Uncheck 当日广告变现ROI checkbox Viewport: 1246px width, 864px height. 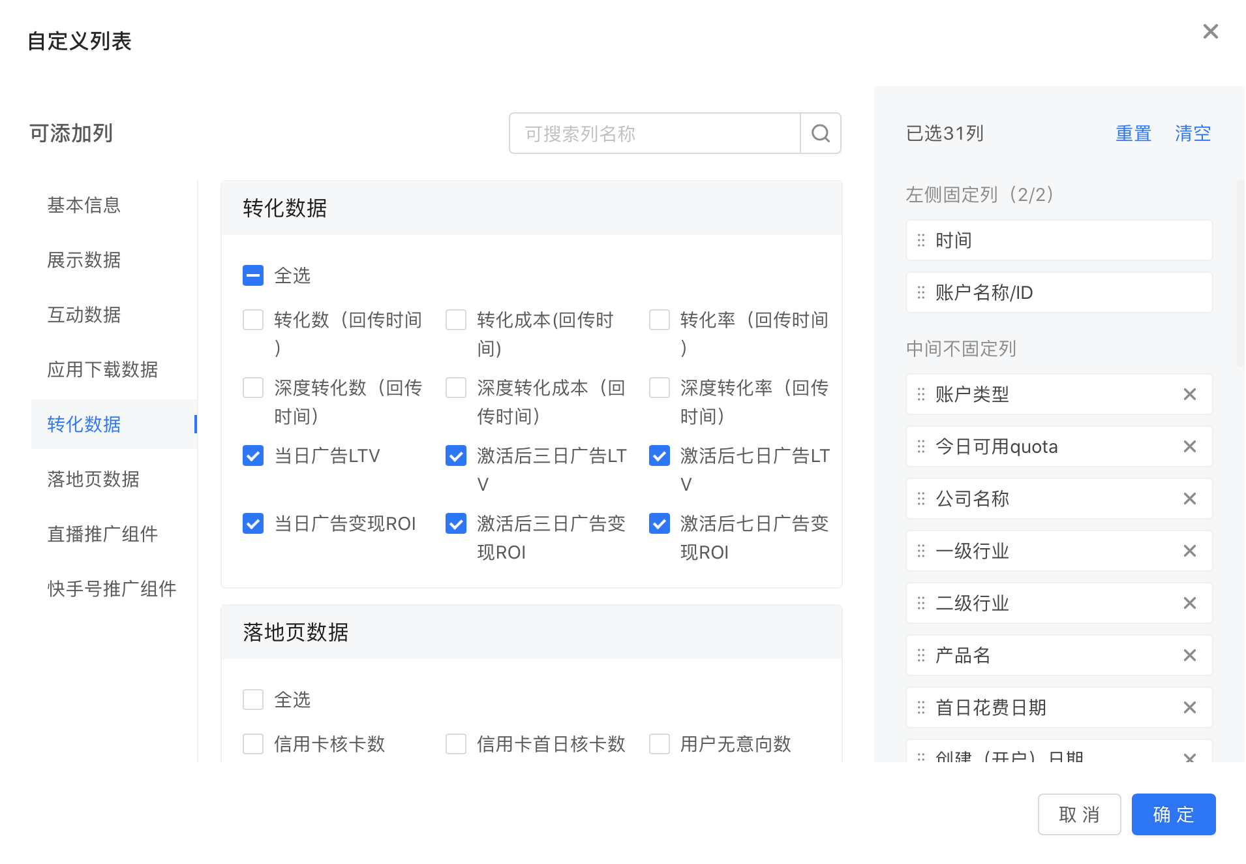(x=253, y=523)
